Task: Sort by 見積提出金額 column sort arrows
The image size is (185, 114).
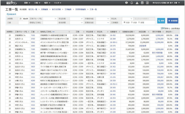Action: (x=134, y=32)
